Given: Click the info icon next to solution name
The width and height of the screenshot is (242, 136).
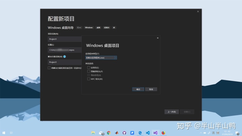Looking at the screenshot, I should pyautogui.click(x=65, y=57).
